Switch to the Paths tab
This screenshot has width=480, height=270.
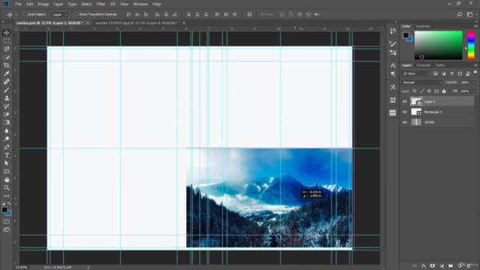440,65
